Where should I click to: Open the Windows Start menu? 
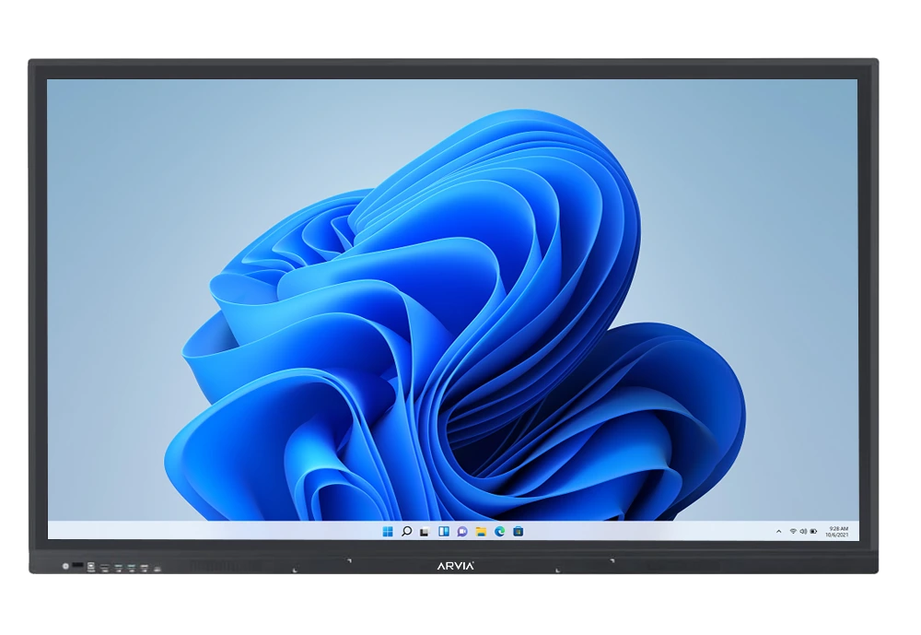[388, 532]
